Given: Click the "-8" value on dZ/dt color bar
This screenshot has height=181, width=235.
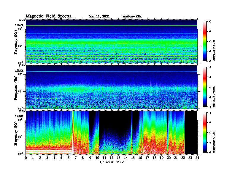Looking at the screenshot, I should (x=210, y=143).
